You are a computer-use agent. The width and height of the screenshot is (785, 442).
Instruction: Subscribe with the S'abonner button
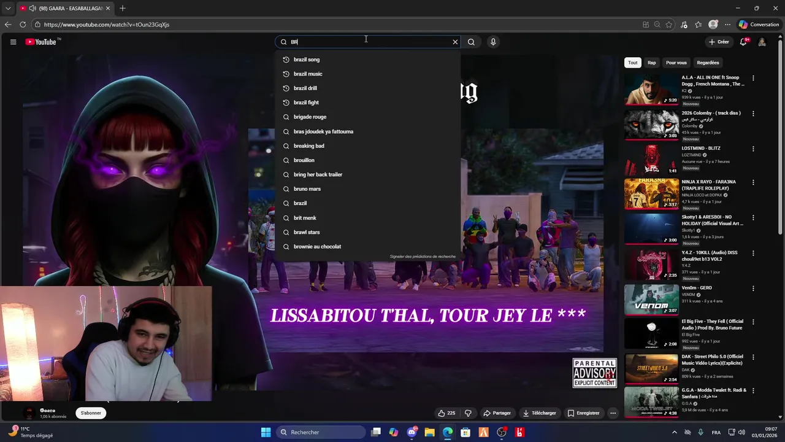coord(91,413)
